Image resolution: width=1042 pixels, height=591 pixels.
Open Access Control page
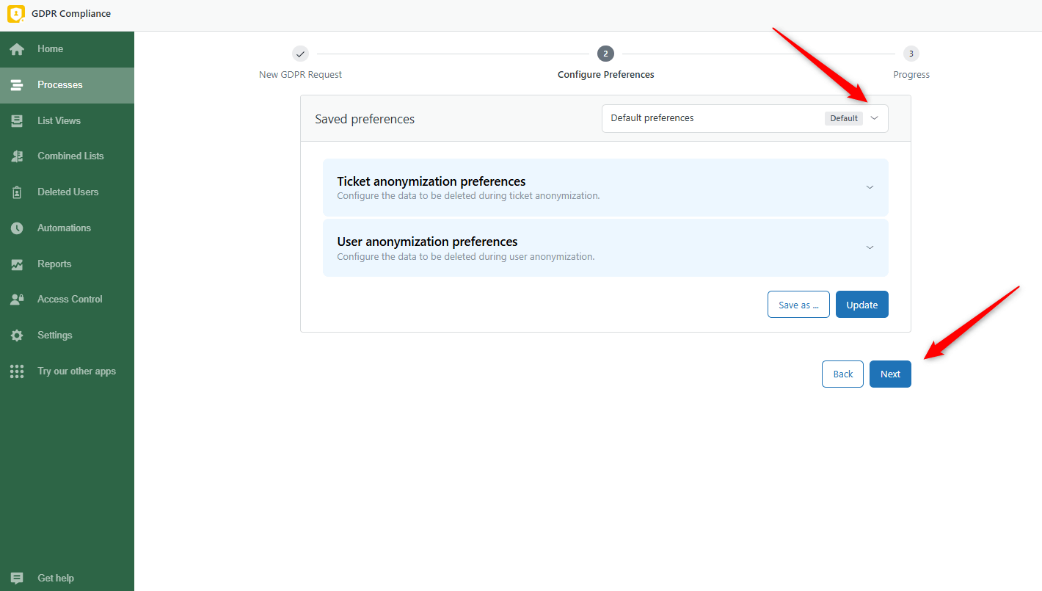pos(67,300)
